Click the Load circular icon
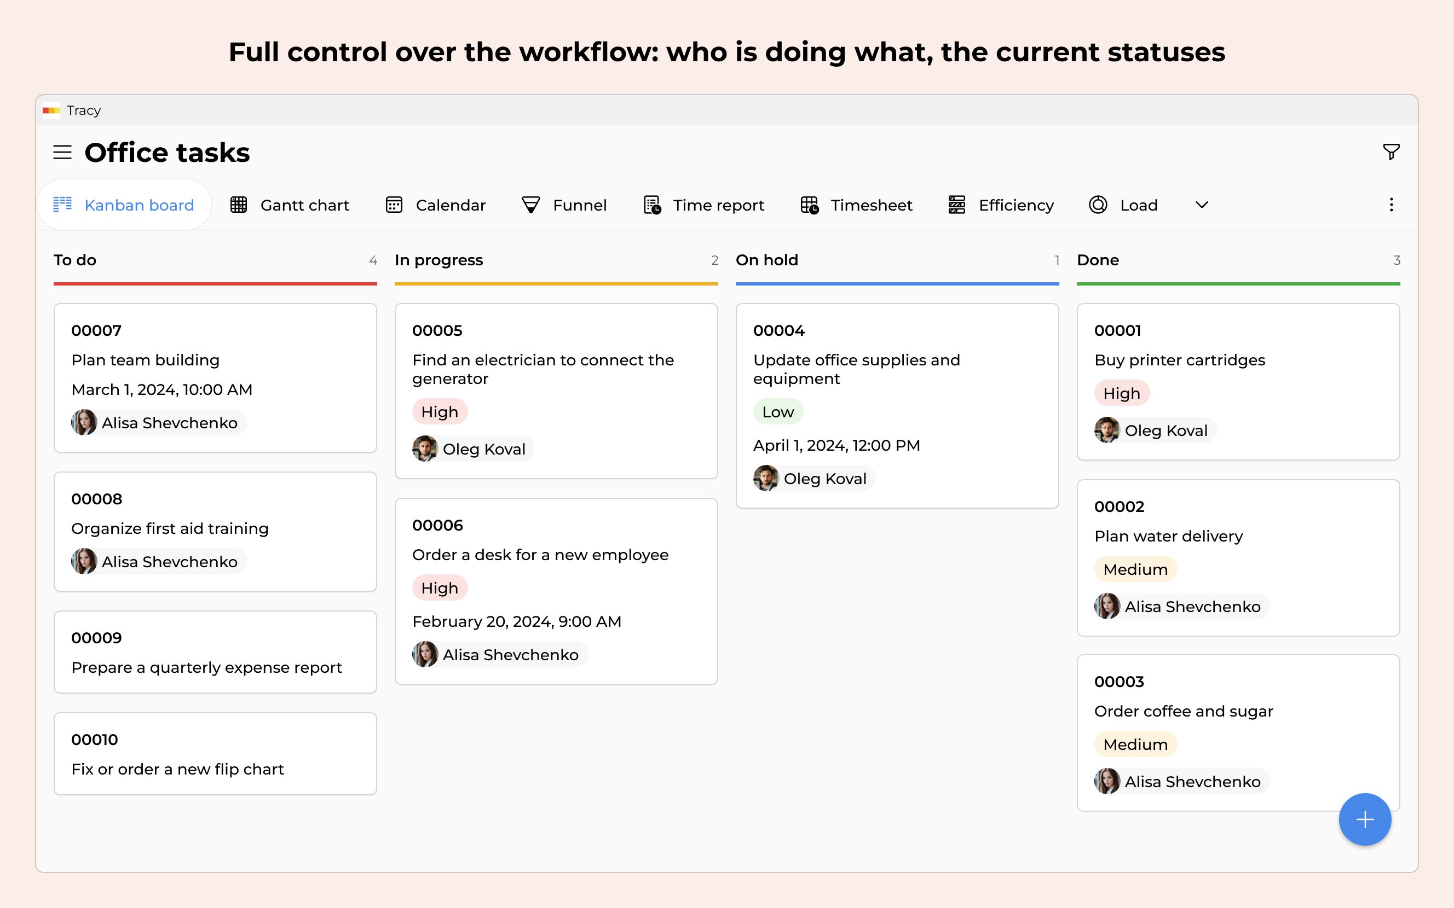1454x908 pixels. (1098, 205)
